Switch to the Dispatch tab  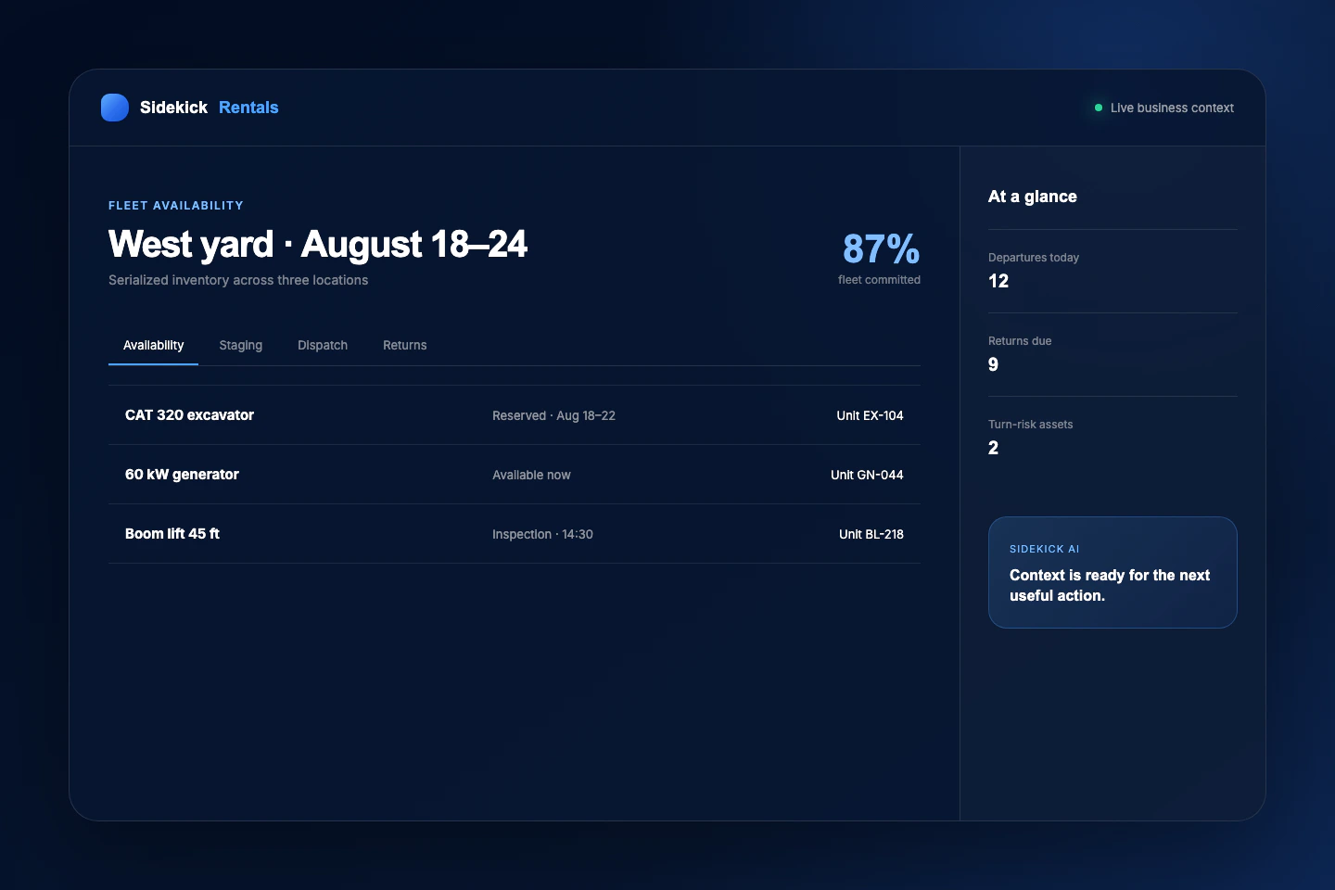point(323,345)
